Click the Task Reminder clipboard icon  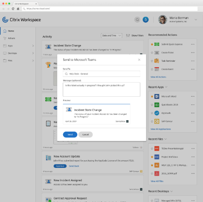157,61
